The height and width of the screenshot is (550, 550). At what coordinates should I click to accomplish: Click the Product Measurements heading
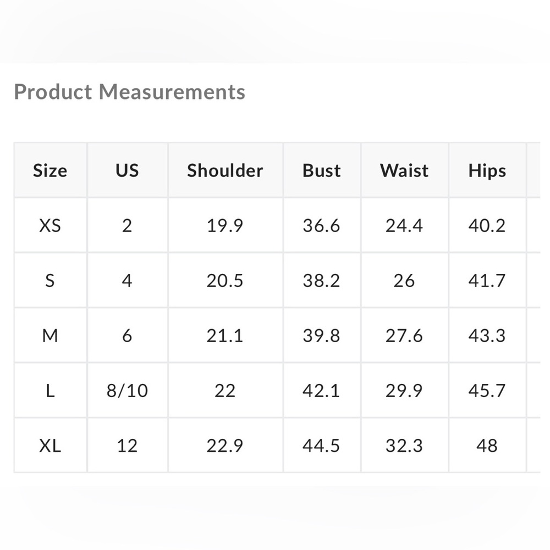point(129,92)
